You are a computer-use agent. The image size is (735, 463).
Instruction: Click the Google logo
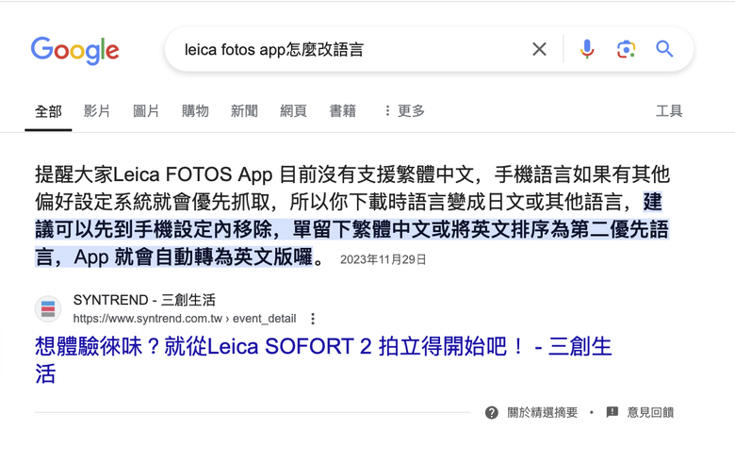click(x=75, y=50)
